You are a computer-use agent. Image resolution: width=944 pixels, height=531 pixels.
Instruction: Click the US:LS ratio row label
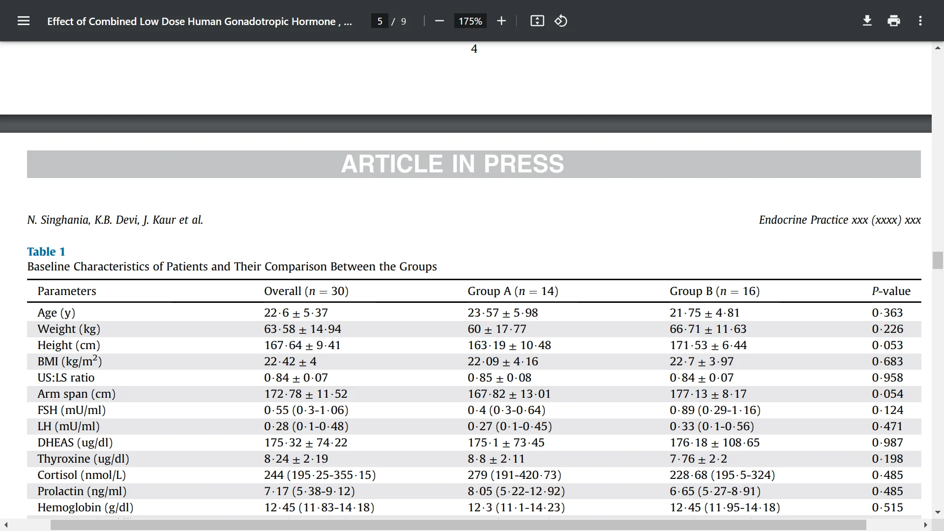point(66,378)
